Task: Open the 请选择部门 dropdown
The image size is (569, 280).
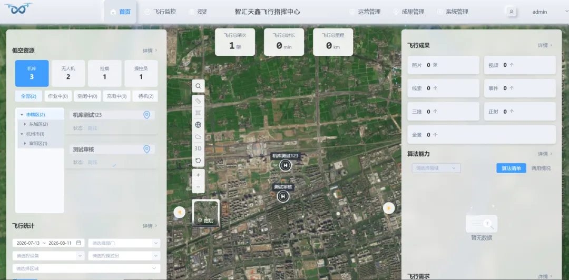Action: point(124,243)
